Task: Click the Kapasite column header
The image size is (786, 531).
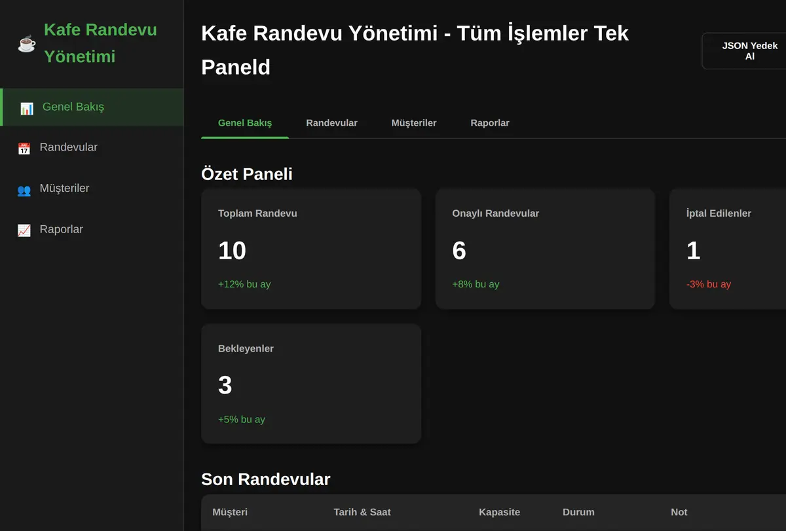Action: click(x=499, y=512)
